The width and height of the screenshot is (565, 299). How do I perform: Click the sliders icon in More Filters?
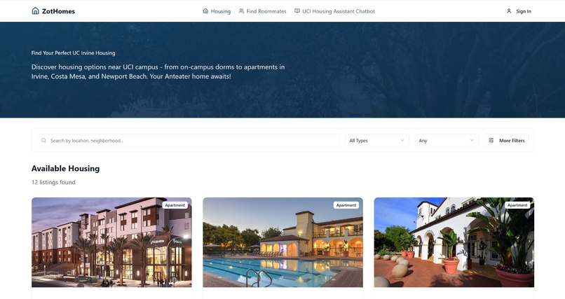pos(491,140)
